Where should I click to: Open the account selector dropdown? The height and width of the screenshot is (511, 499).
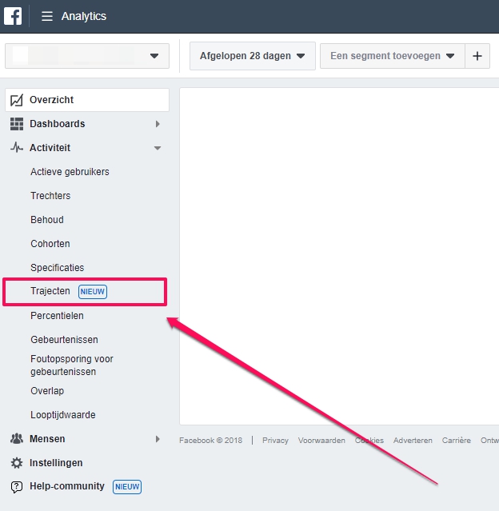[x=87, y=56]
